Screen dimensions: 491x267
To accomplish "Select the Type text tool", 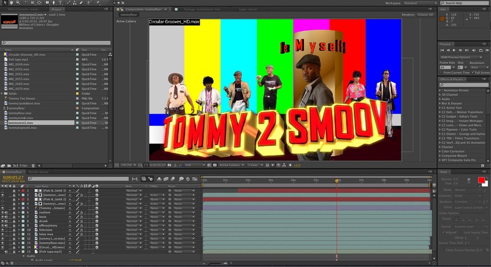I will click(60, 2).
